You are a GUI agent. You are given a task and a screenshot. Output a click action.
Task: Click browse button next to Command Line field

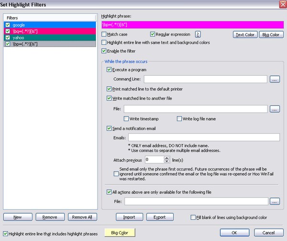(274, 79)
